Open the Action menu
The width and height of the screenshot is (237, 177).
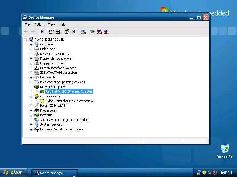[39, 24]
